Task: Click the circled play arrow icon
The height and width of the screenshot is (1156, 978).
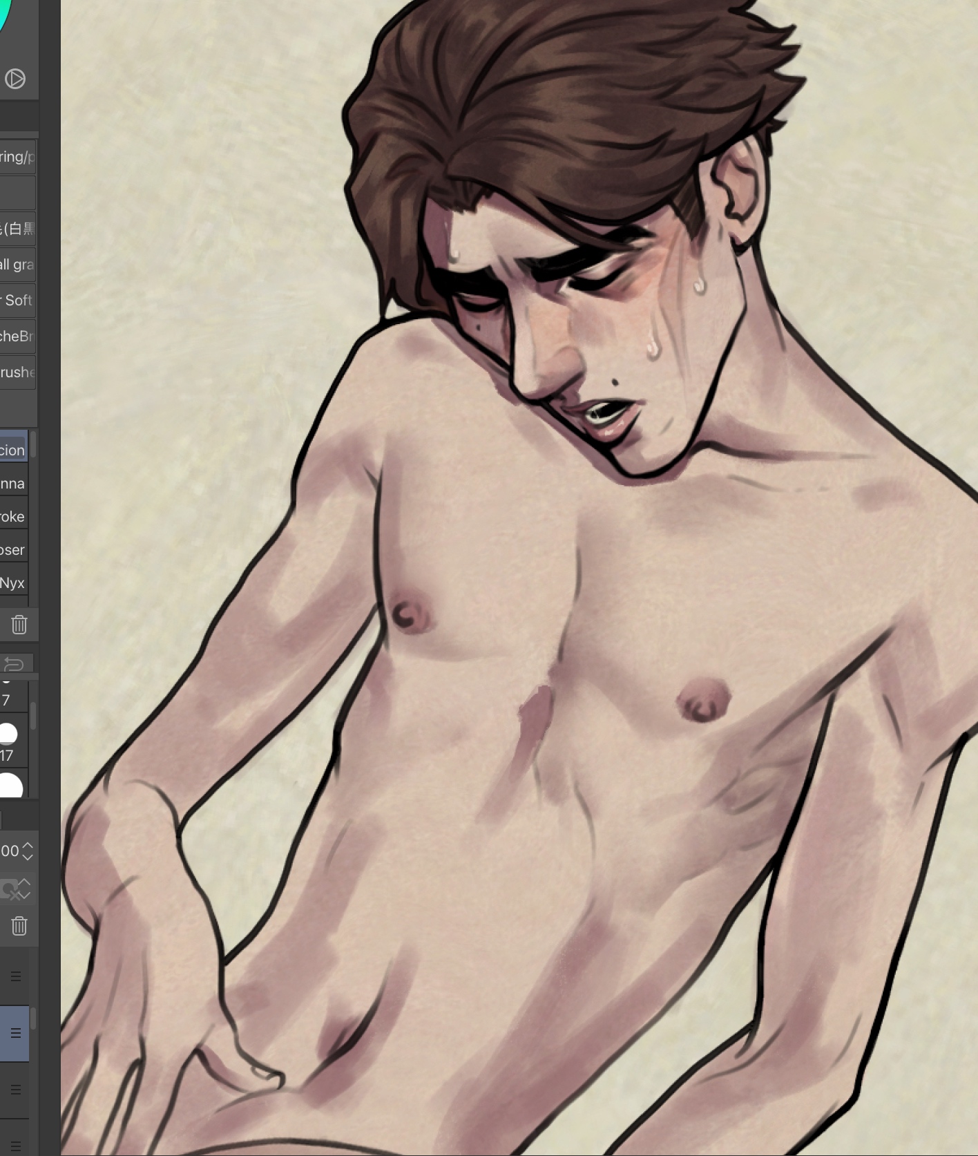Action: (15, 79)
